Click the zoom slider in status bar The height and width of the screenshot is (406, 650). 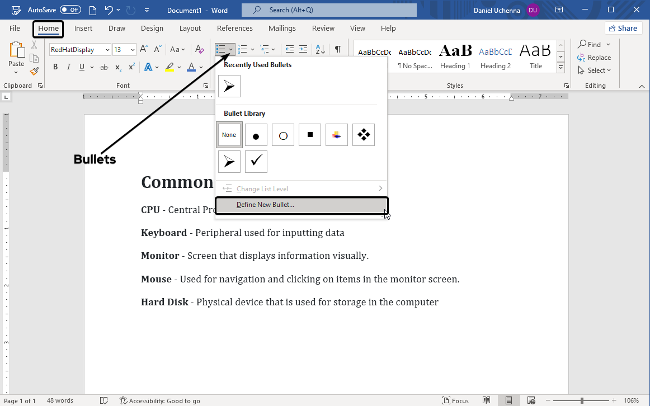582,400
